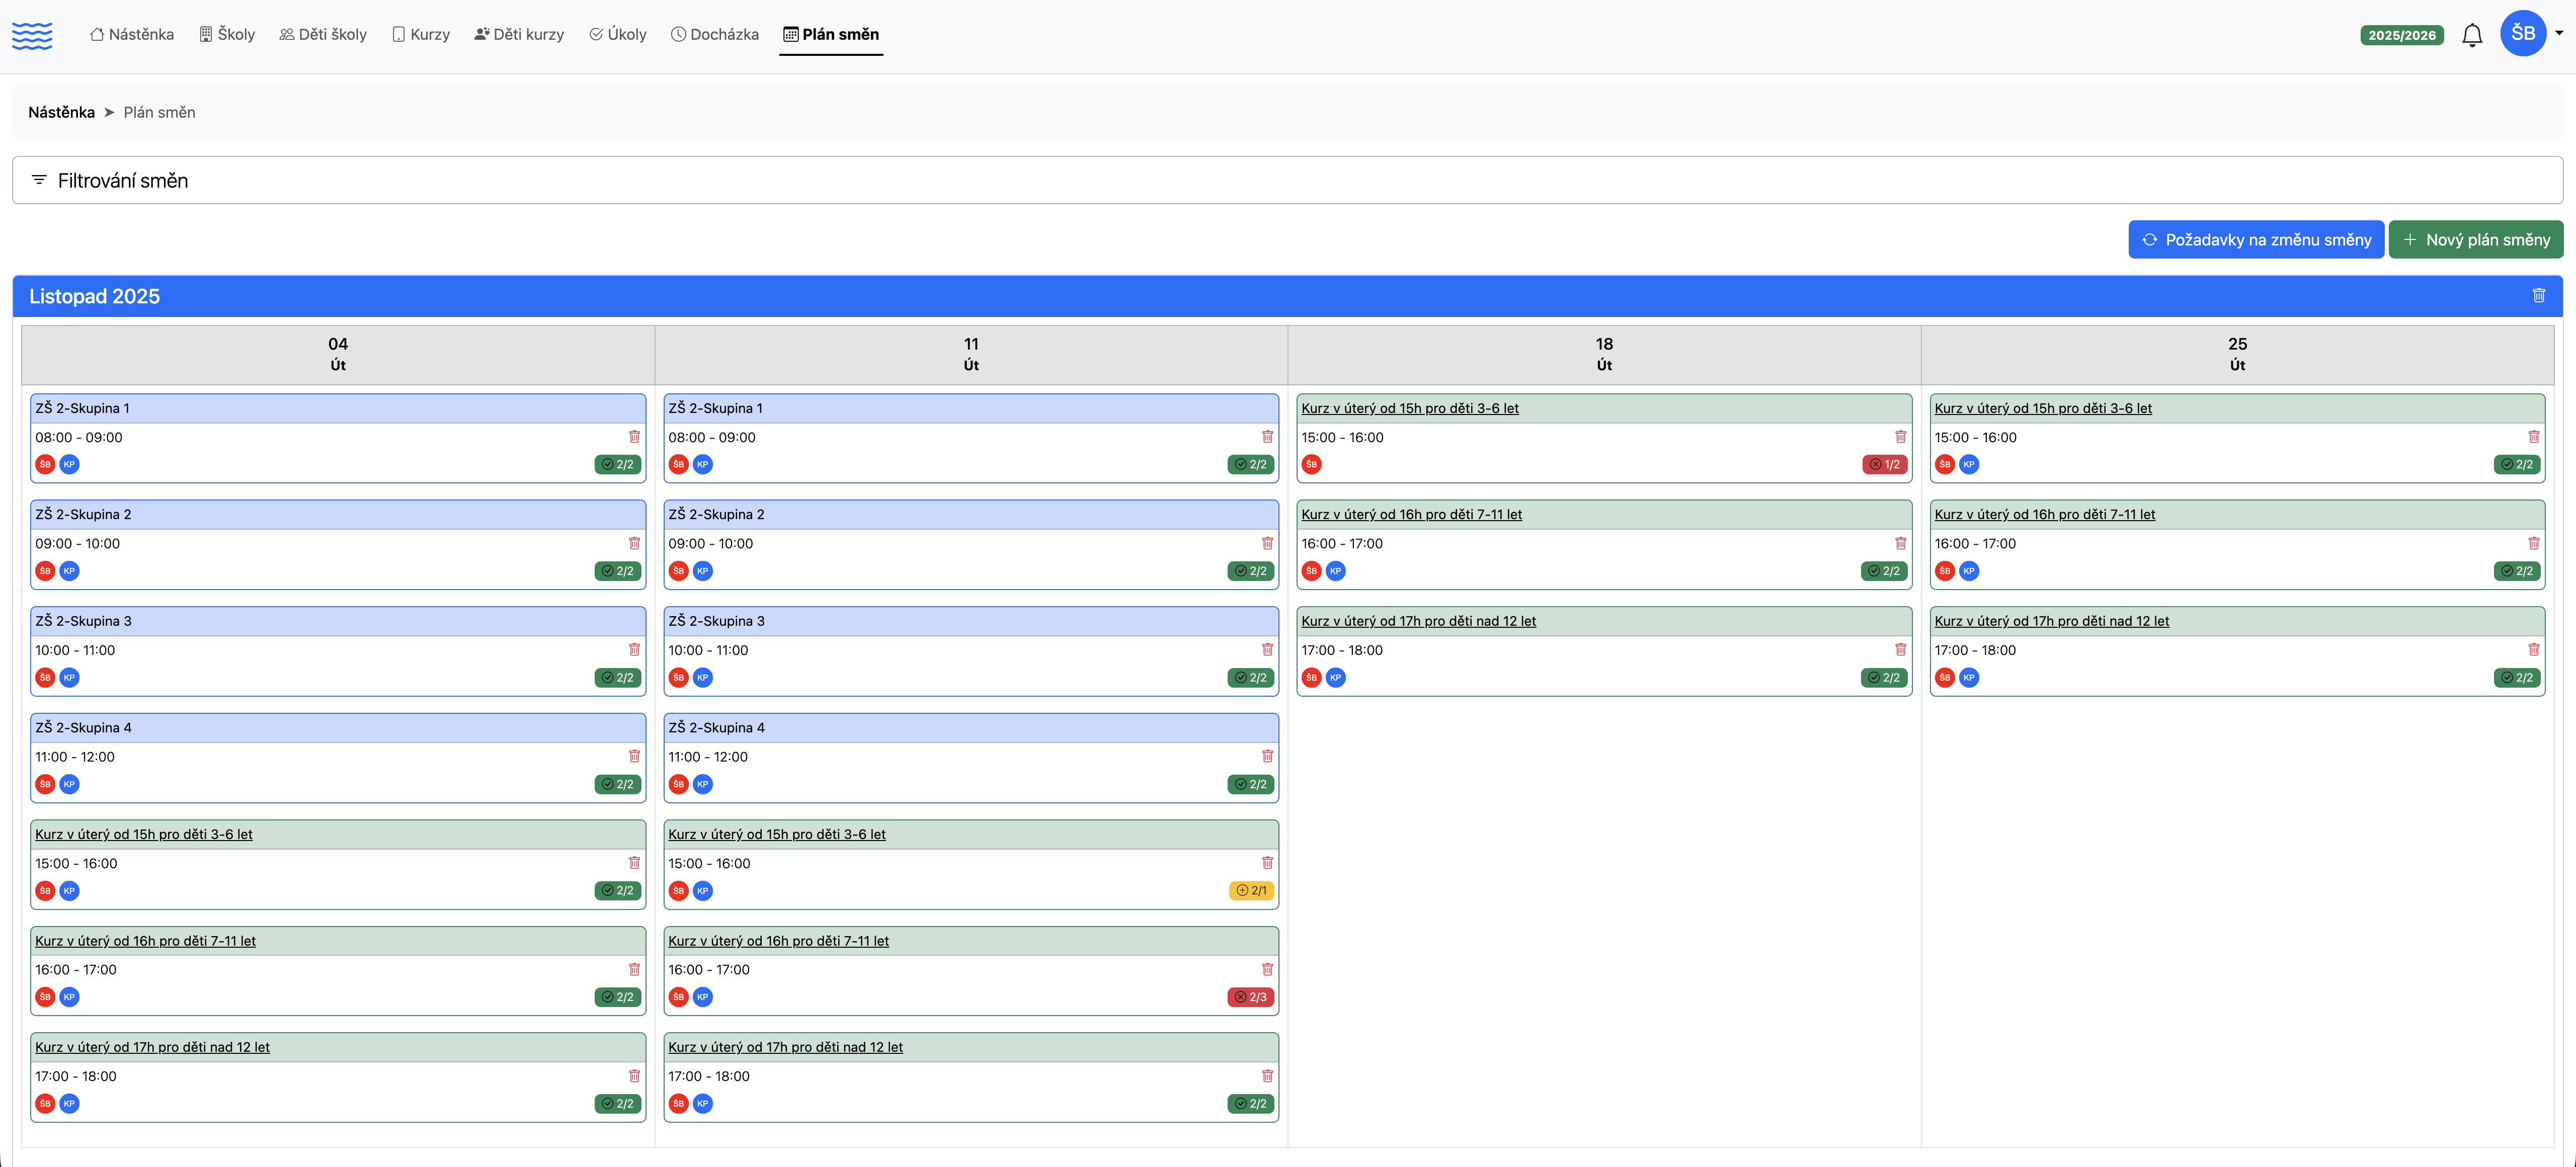Go to Děti kurzy section
The height and width of the screenshot is (1167, 2576).
[519, 34]
